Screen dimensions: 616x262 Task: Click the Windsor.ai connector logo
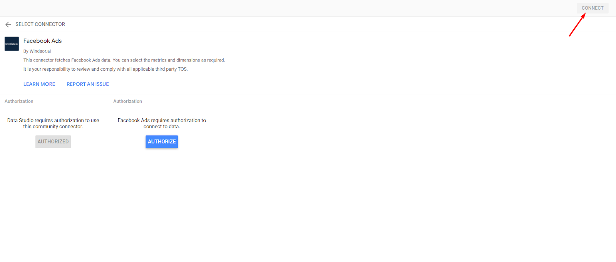tap(12, 44)
